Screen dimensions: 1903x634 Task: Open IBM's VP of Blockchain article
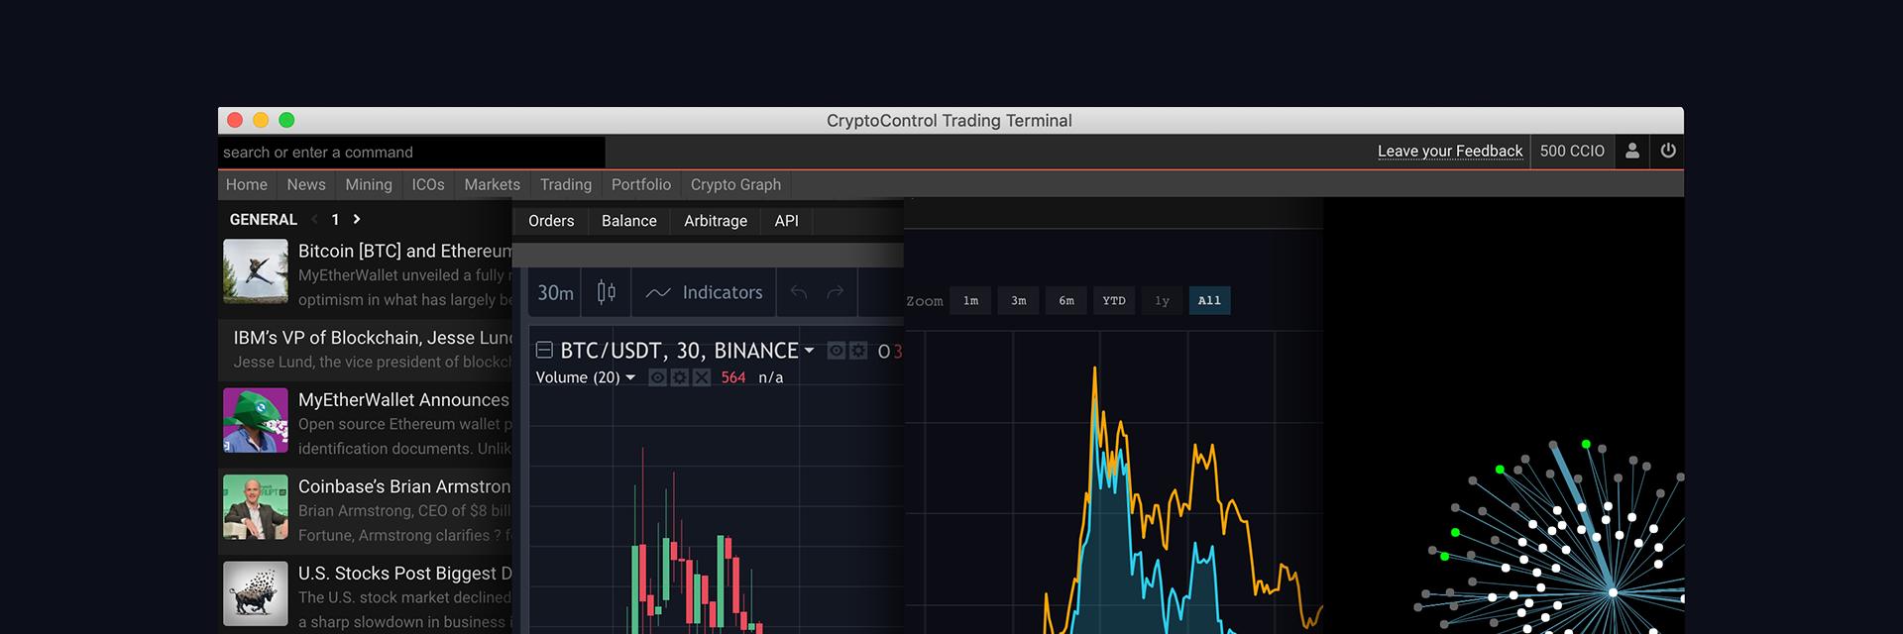[373, 338]
